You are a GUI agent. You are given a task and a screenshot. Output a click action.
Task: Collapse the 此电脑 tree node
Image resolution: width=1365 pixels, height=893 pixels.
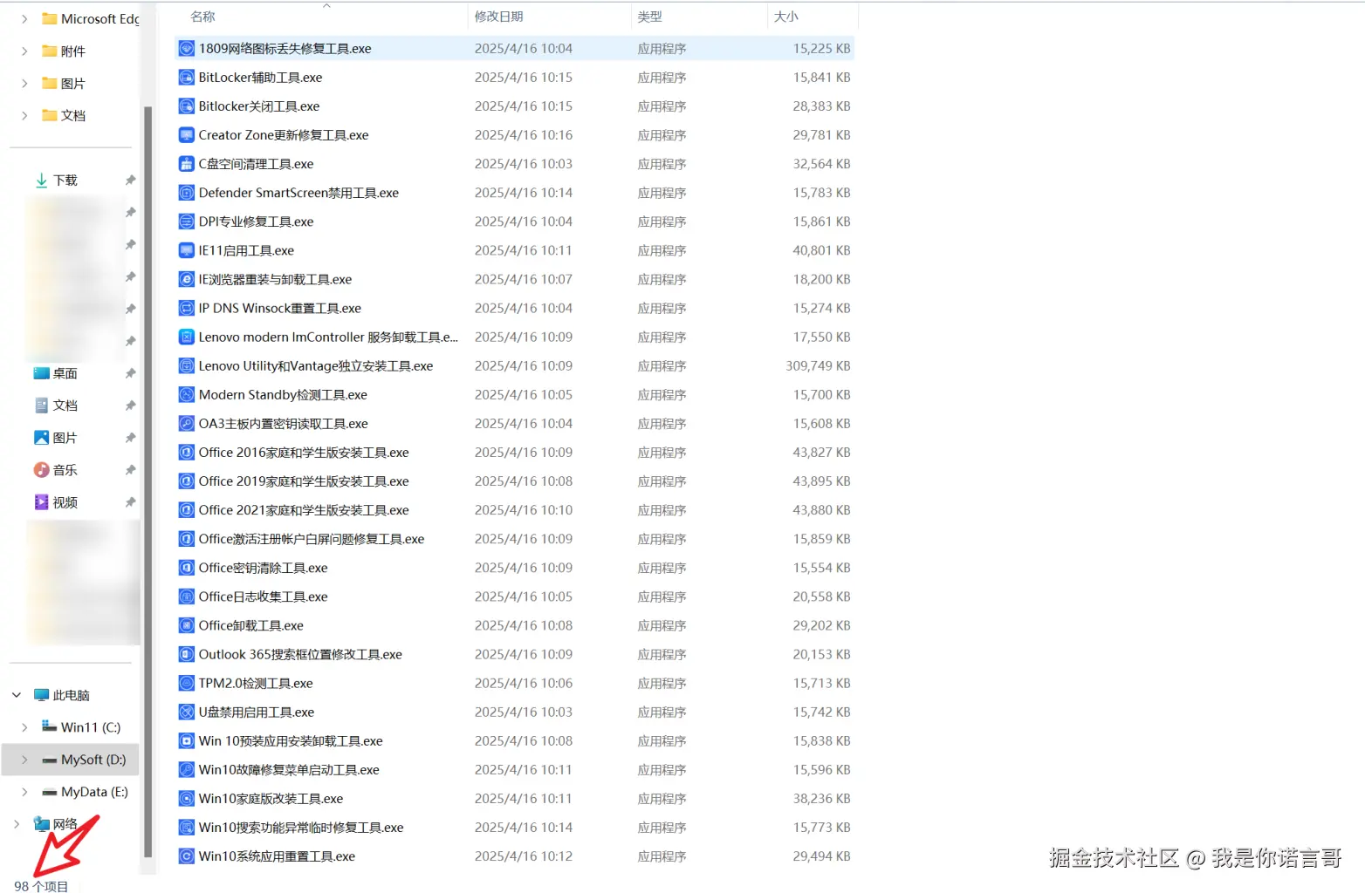coord(17,695)
